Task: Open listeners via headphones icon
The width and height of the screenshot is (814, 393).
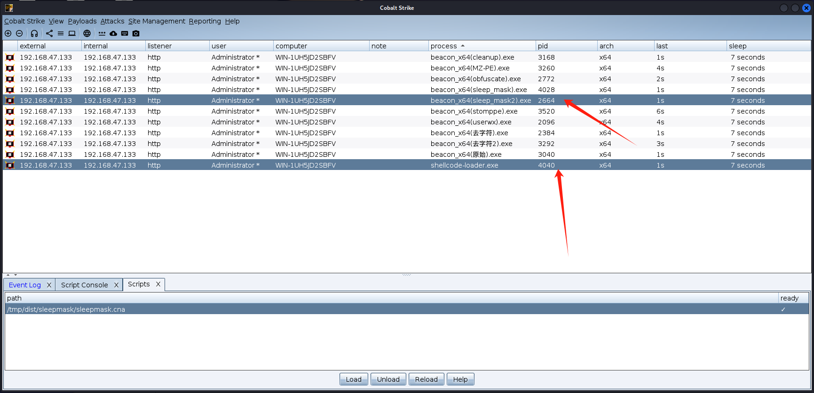Action: (34, 33)
